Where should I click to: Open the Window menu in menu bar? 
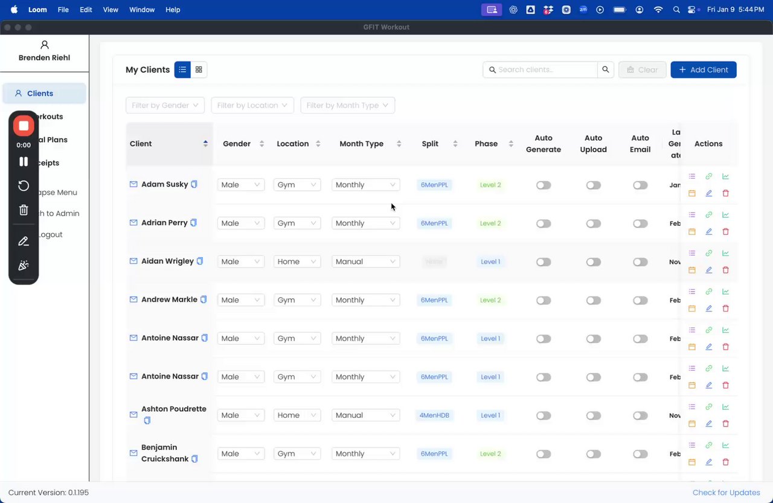click(x=142, y=10)
